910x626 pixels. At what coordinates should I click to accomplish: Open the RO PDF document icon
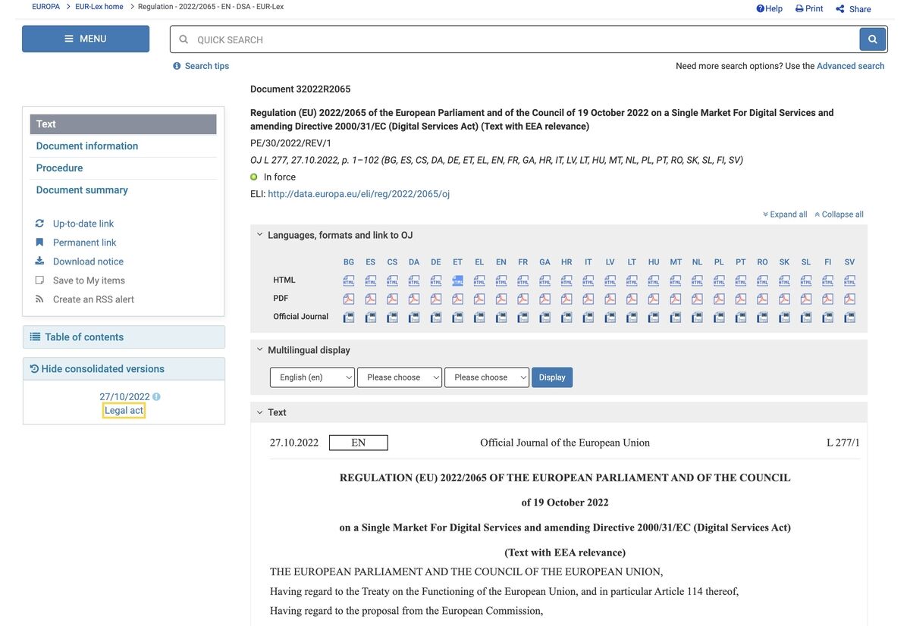pyautogui.click(x=763, y=299)
